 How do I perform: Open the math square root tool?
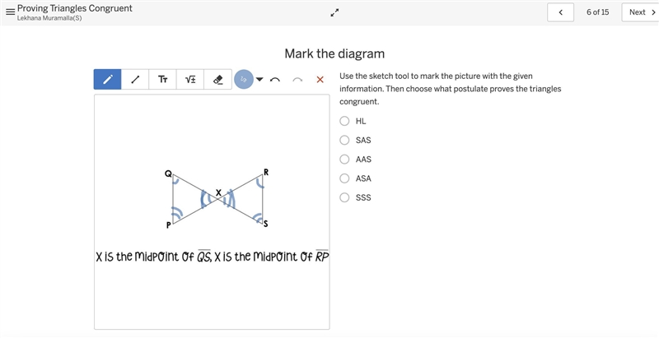[190, 79]
